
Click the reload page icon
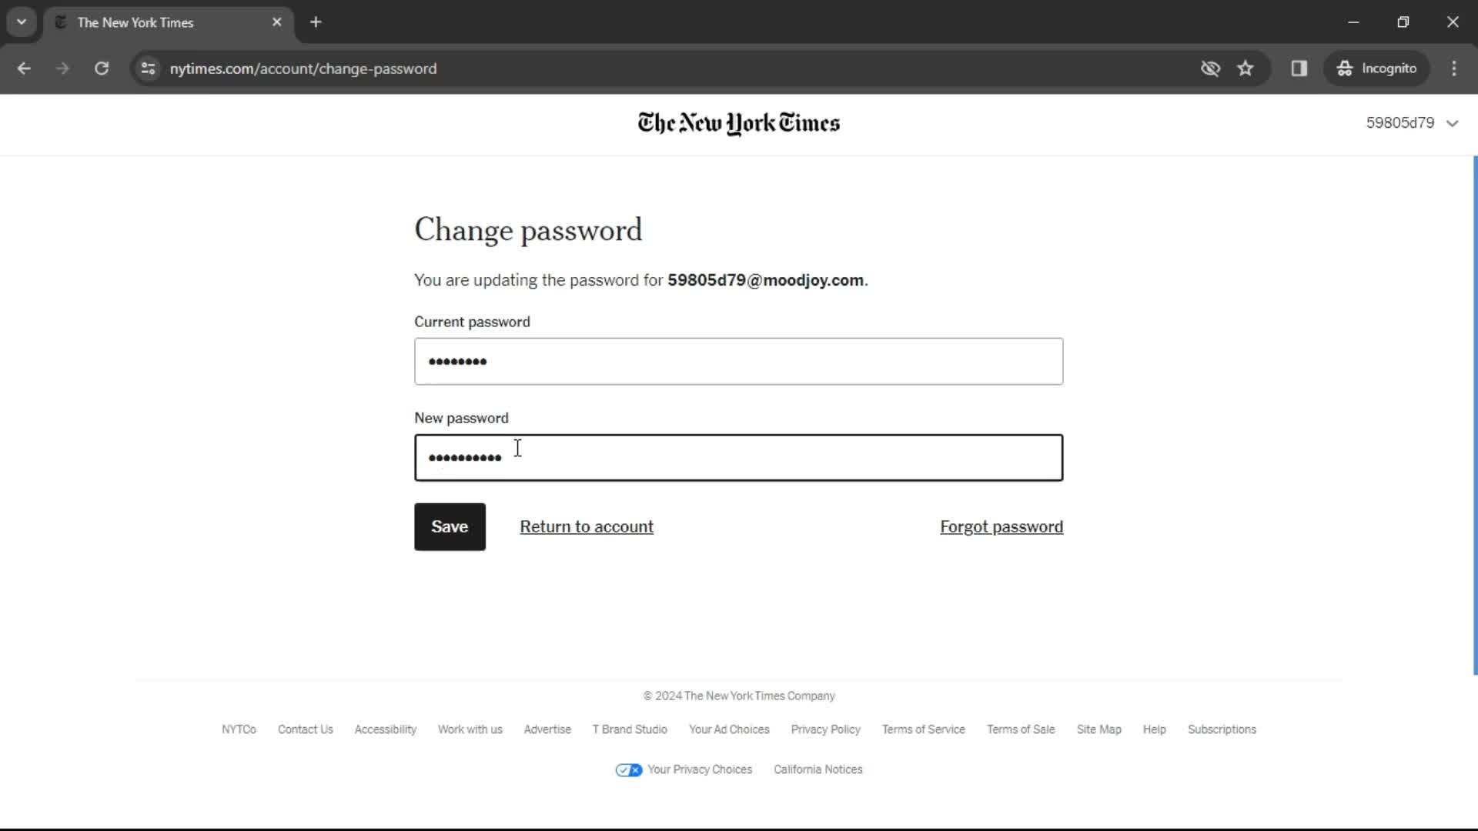(x=102, y=68)
